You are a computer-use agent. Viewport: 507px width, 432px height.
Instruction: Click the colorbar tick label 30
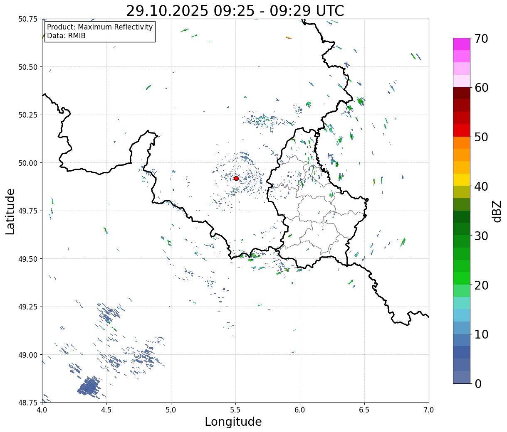tap(481, 236)
